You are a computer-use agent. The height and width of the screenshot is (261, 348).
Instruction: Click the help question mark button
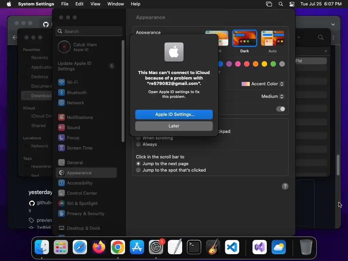click(285, 186)
